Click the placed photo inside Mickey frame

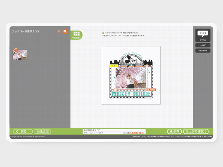131,78
